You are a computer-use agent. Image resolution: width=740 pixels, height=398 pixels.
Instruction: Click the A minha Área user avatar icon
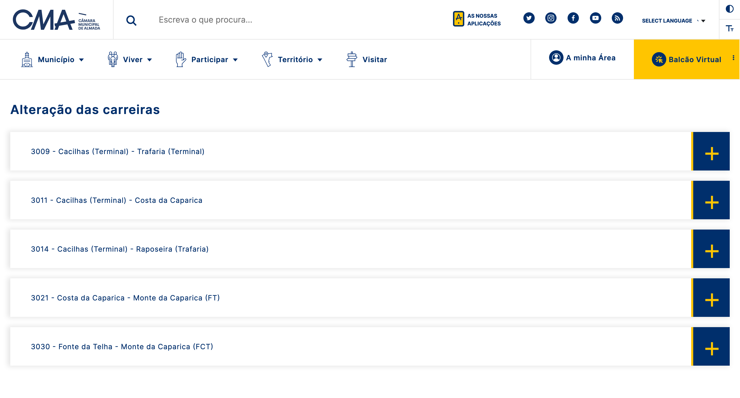[x=556, y=58]
